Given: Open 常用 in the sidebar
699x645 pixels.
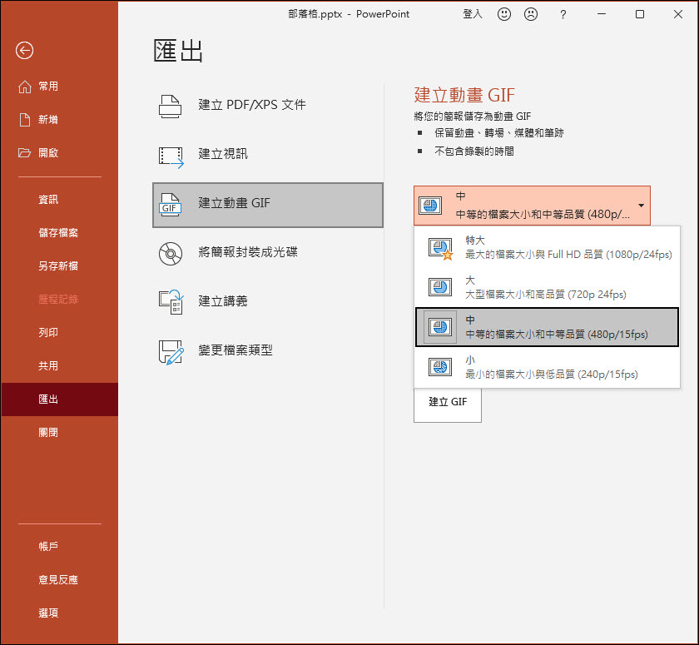Looking at the screenshot, I should pos(59,87).
